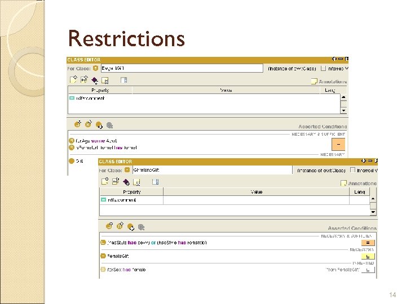
Task: Click the orange equivalence block in ElegantGift conditions
Action: (x=338, y=145)
